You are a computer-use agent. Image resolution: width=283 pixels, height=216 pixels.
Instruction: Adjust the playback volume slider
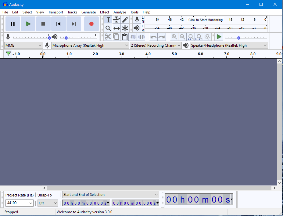[x=66, y=37]
